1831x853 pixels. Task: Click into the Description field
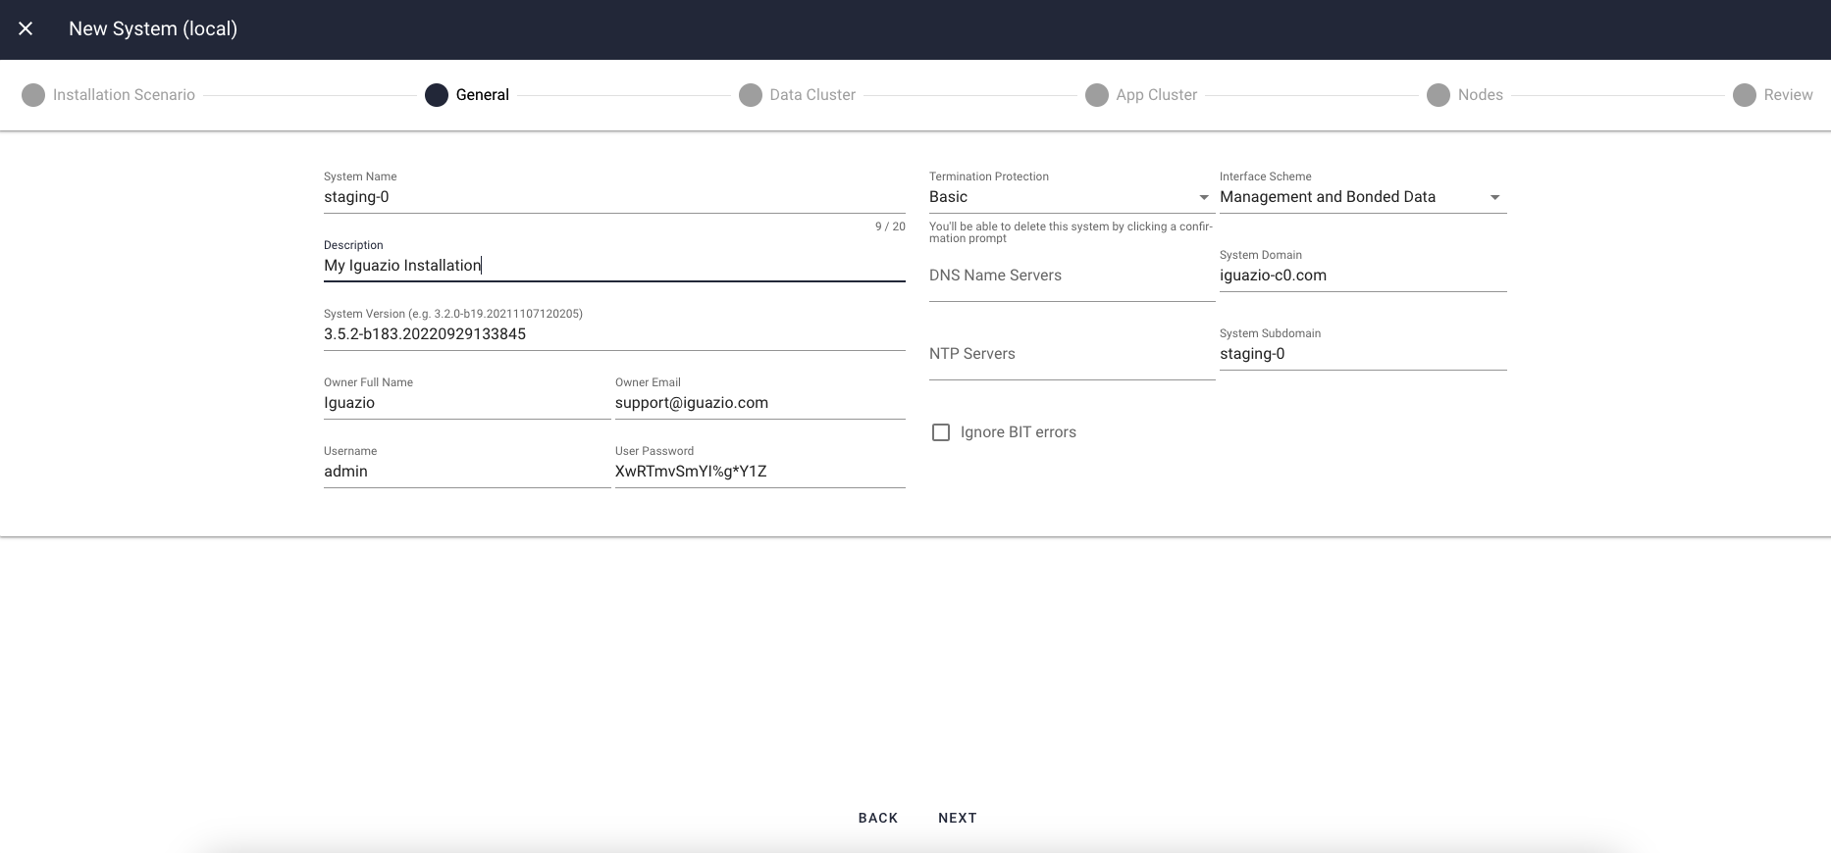click(x=614, y=266)
